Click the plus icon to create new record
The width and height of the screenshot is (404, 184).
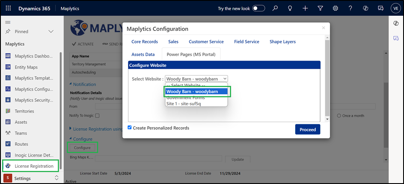[x=305, y=9]
